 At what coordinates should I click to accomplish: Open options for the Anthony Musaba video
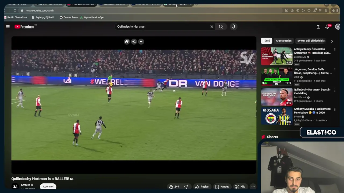point(335,109)
